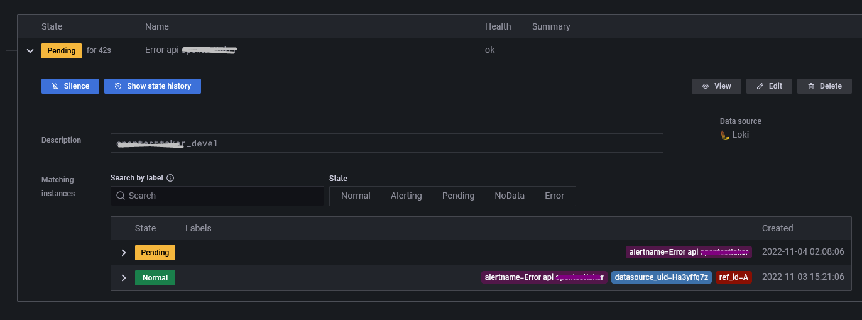Click the Loki data source icon
Screen dimensions: 862x320
(724, 135)
